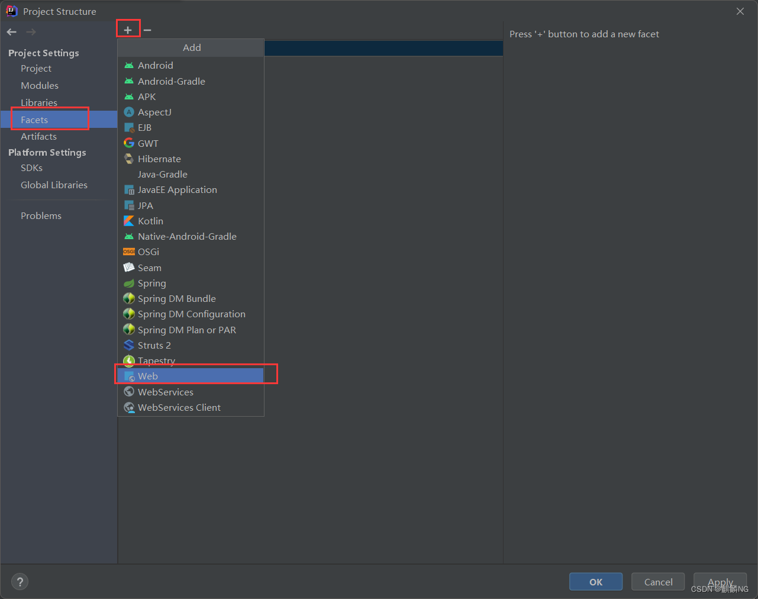Screen dimensions: 758x599
Task: Click the OSGi icon
Action: click(129, 252)
